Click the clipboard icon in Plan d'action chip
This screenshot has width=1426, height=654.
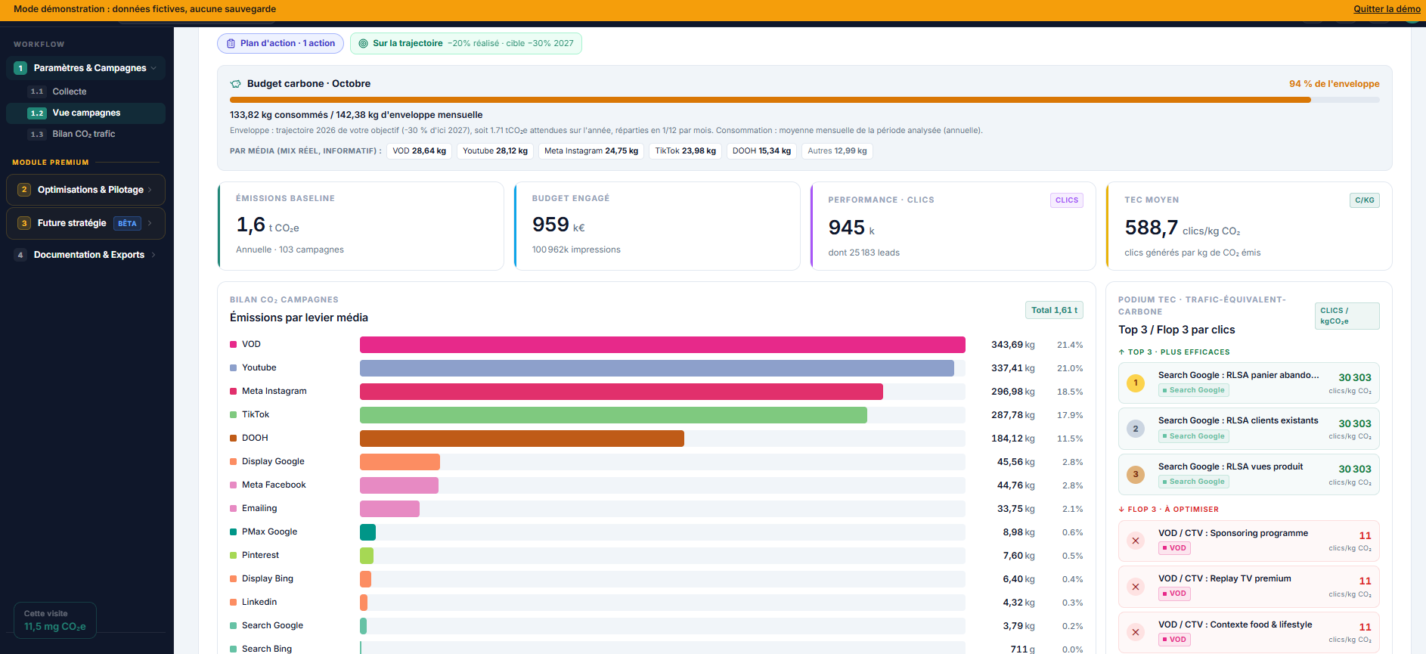click(x=231, y=44)
